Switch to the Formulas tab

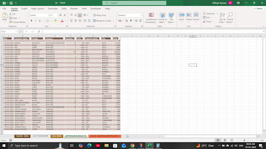[x=52, y=9]
